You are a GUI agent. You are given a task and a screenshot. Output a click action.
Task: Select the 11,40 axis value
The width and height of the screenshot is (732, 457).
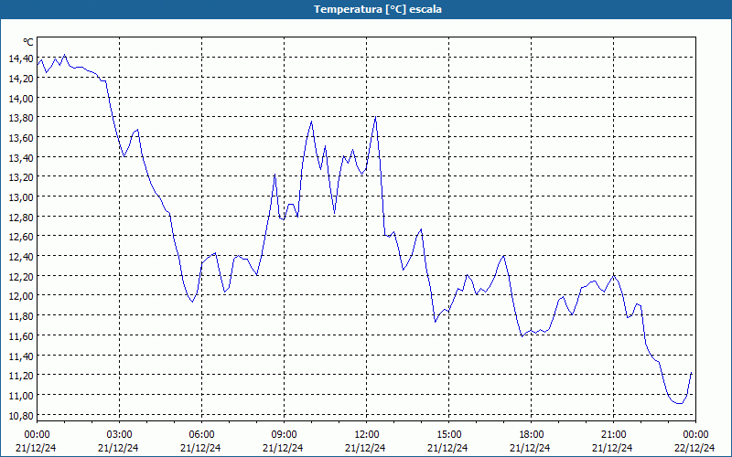coord(21,356)
